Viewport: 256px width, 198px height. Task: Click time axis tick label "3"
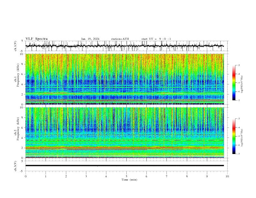(x=86, y=176)
